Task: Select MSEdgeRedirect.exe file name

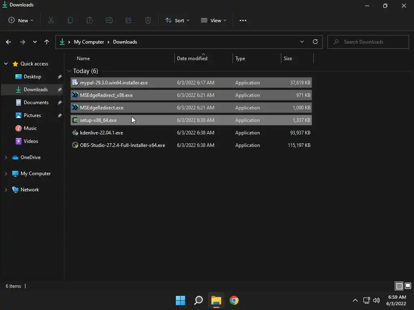Action: 101,107
